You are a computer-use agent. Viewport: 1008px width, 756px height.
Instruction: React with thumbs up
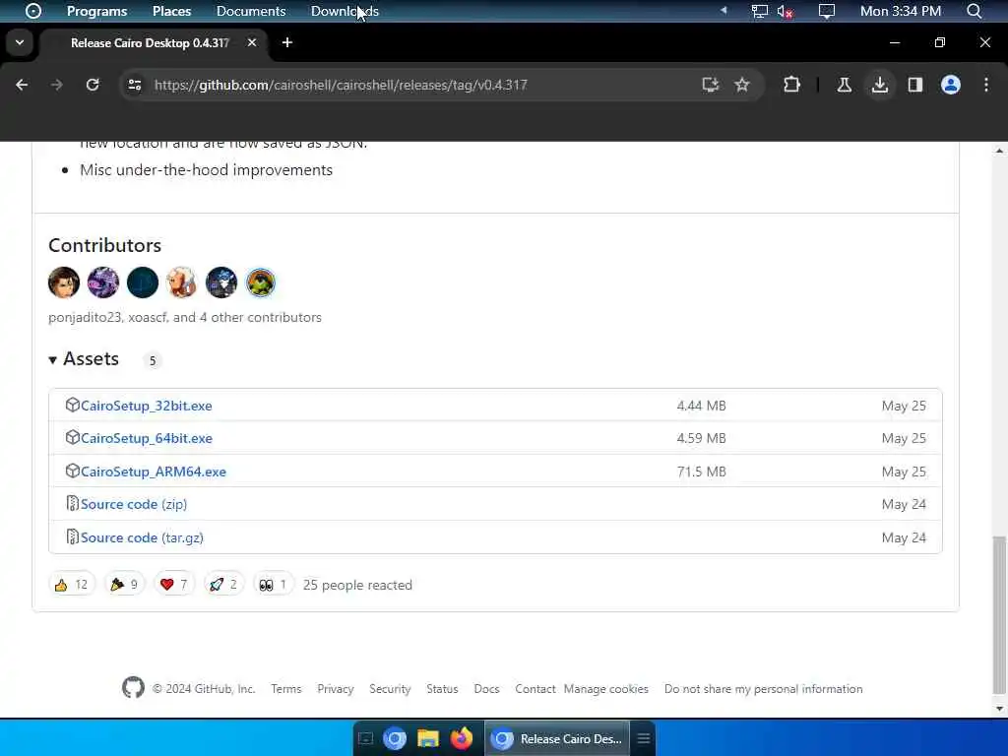tap(72, 585)
